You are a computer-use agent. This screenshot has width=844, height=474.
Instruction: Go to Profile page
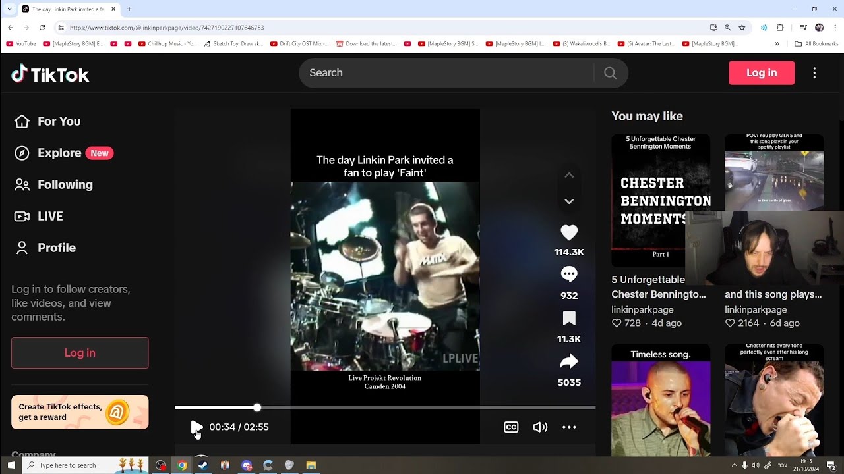click(45, 248)
